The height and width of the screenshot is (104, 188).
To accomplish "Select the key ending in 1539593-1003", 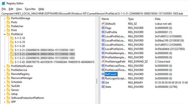I will pyautogui.click(x=45, y=54).
